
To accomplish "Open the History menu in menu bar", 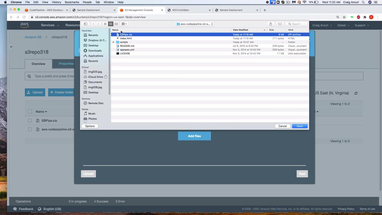I will pyautogui.click(x=56, y=2).
